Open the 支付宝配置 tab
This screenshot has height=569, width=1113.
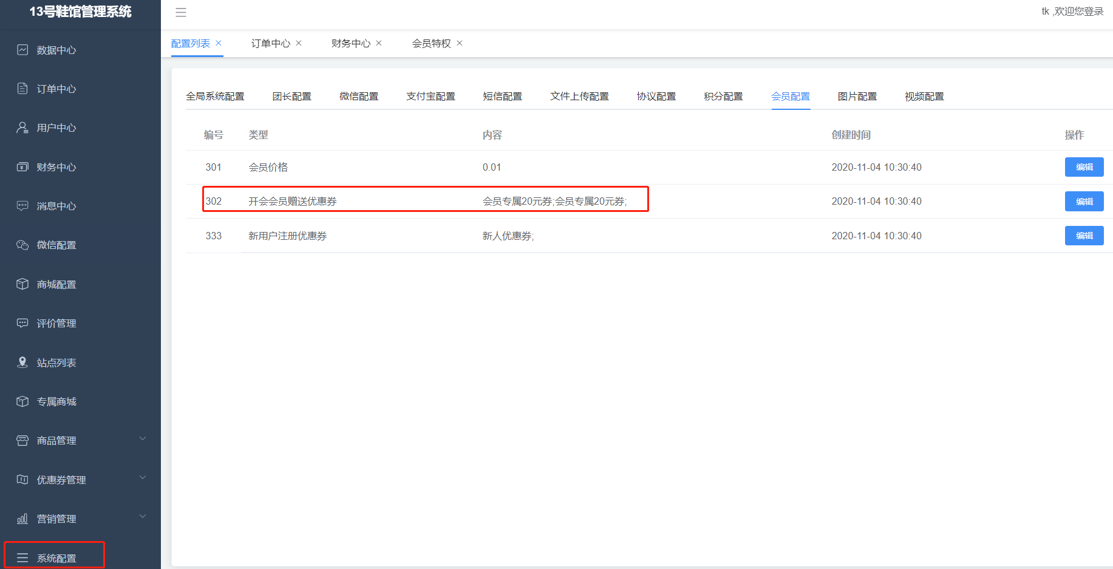coord(431,97)
